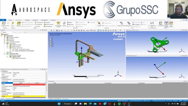
Task: Switch to the Display ribbon tab
Action: click(x=27, y=20)
